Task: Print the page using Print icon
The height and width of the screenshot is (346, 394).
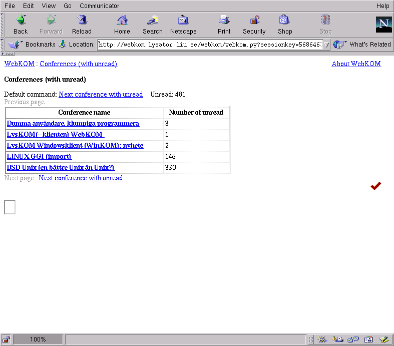Action: (224, 24)
